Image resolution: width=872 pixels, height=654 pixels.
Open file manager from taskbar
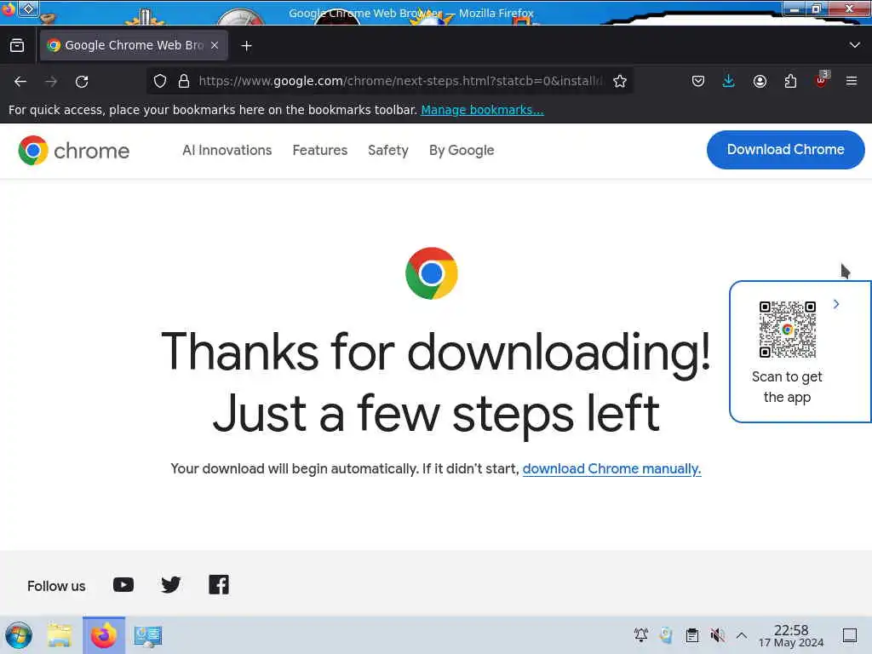[60, 635]
